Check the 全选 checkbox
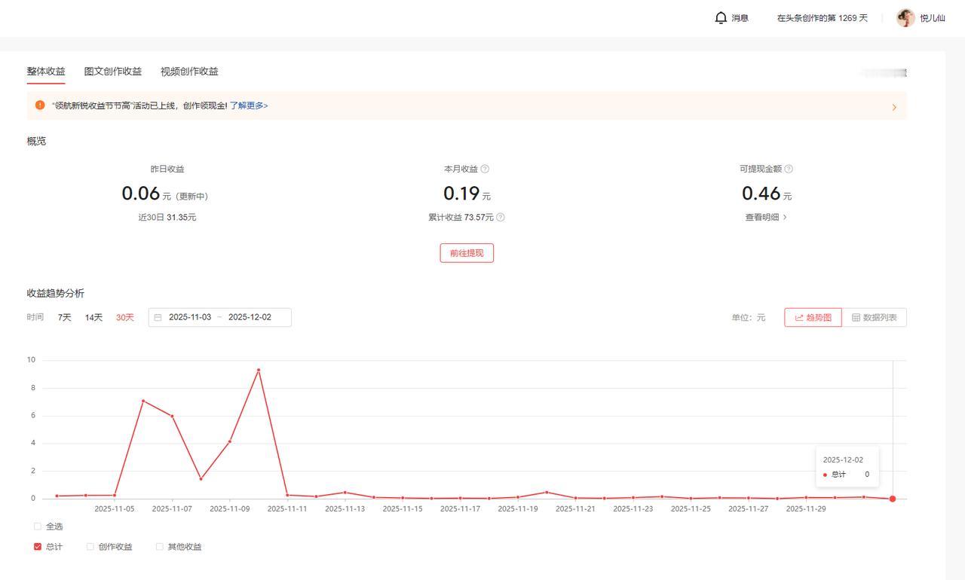The height and width of the screenshot is (580, 965). 38,527
